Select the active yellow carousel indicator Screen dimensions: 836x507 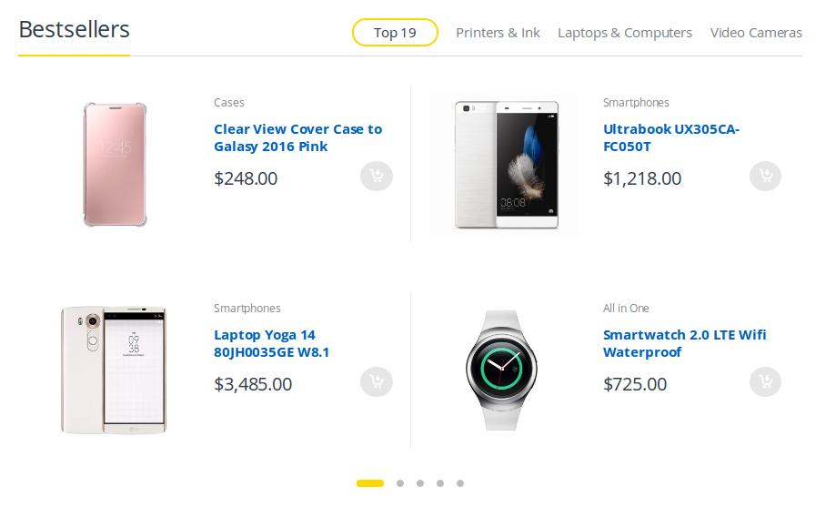tap(370, 483)
